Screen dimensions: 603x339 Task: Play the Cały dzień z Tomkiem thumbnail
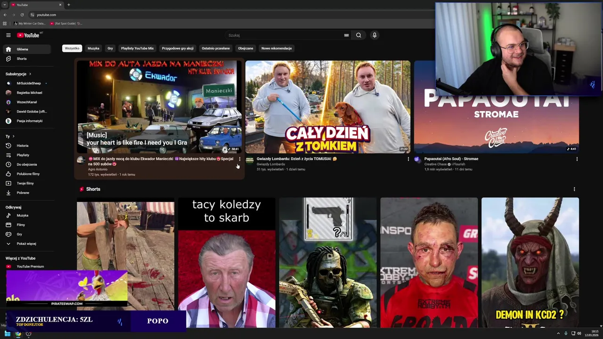328,107
